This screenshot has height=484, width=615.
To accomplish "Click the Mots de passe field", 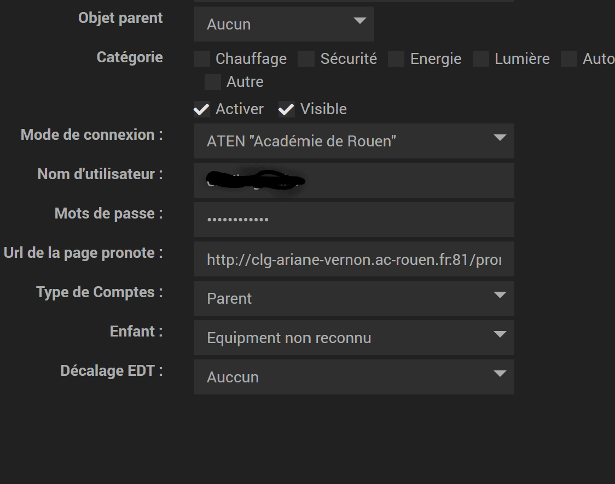I will 354,220.
